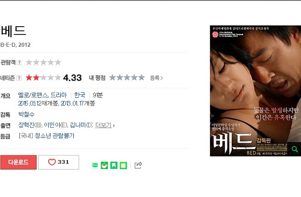The width and height of the screenshot is (301, 197).
Task: Open the 드라마 genre link
Action: 58,95
